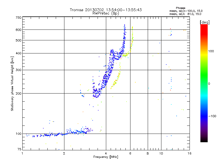Click the colorbar value label "-100"
223x167 pixels.
(212, 116)
